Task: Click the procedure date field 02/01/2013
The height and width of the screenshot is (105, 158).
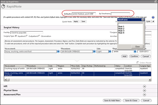Action: click(144, 51)
